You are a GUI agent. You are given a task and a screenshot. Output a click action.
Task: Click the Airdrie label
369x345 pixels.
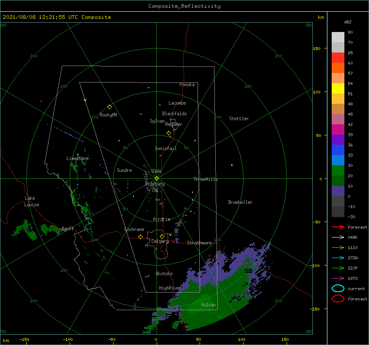(x=162, y=219)
